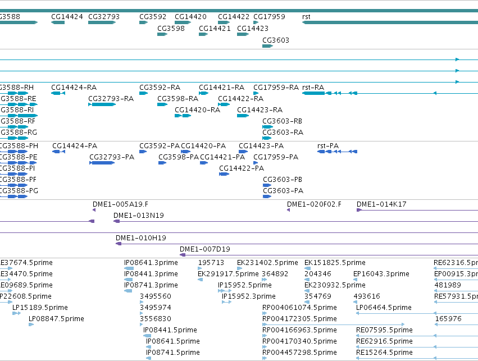This screenshot has width=478, height=361.
Task: Select BAC clone DME1-010H19
Action: coord(141,238)
